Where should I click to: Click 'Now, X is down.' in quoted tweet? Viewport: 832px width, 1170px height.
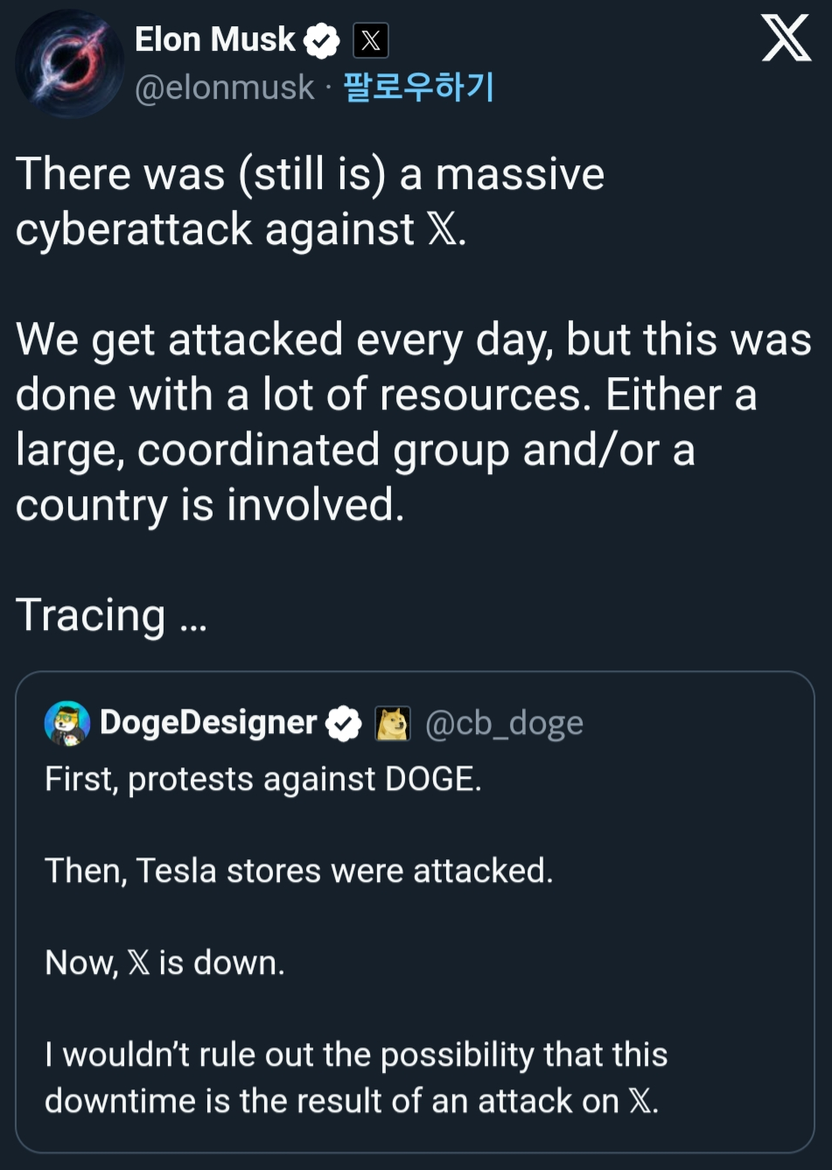click(x=164, y=963)
